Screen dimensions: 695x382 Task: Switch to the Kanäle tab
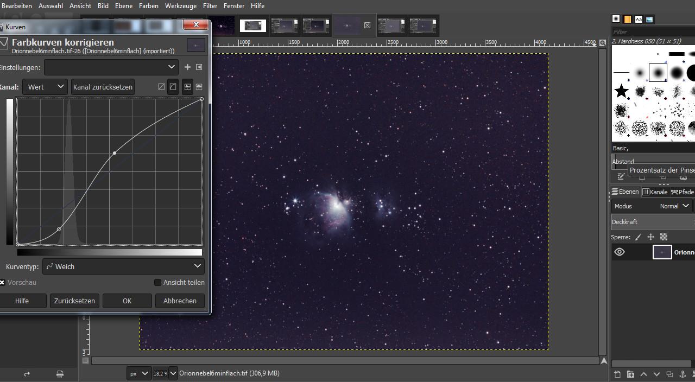click(655, 192)
